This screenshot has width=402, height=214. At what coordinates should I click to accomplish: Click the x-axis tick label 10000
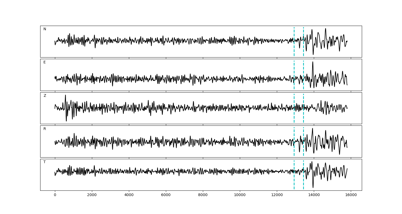[240, 195]
